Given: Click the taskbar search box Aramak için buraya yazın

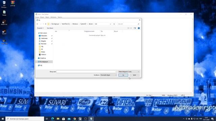Looking at the screenshot, I should [x=25, y=119].
